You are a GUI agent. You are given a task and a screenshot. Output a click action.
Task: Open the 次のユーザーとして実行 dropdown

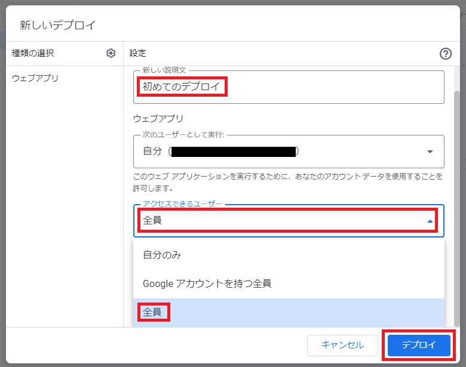289,152
